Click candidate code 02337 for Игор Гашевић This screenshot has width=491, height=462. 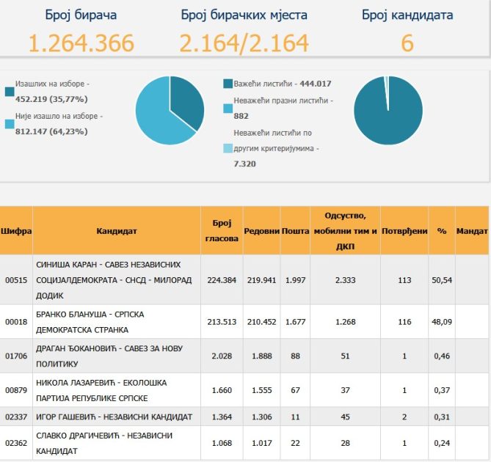point(15,417)
